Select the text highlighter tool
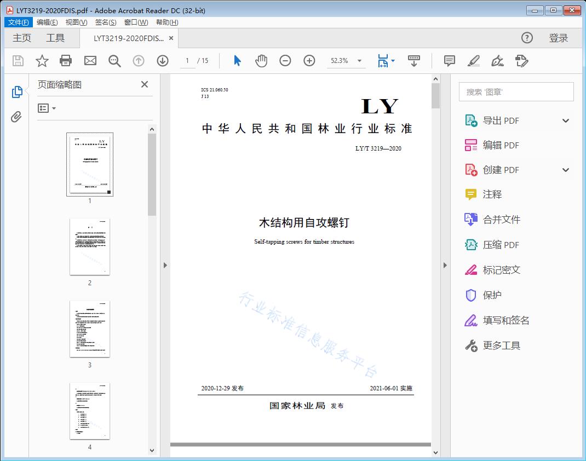The image size is (586, 461). pos(474,61)
